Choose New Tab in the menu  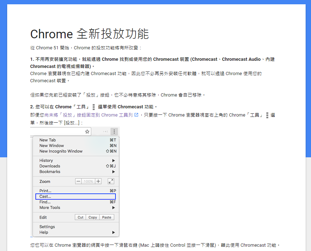pyautogui.click(x=76, y=140)
